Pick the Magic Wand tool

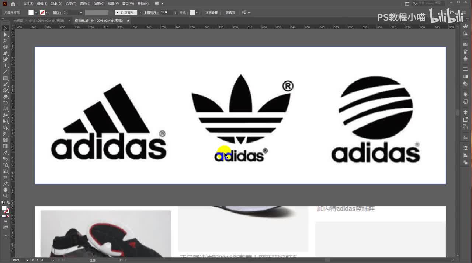[6, 41]
